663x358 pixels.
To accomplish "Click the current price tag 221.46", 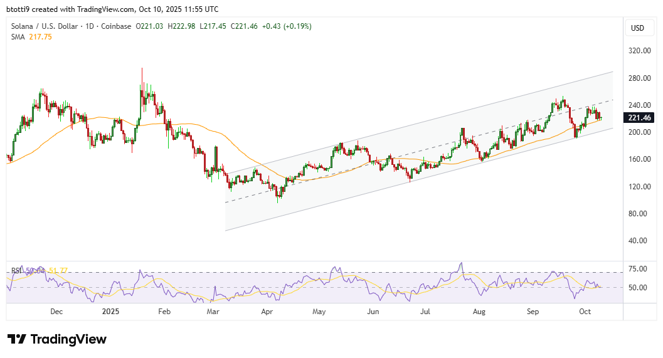I will 639,118.
